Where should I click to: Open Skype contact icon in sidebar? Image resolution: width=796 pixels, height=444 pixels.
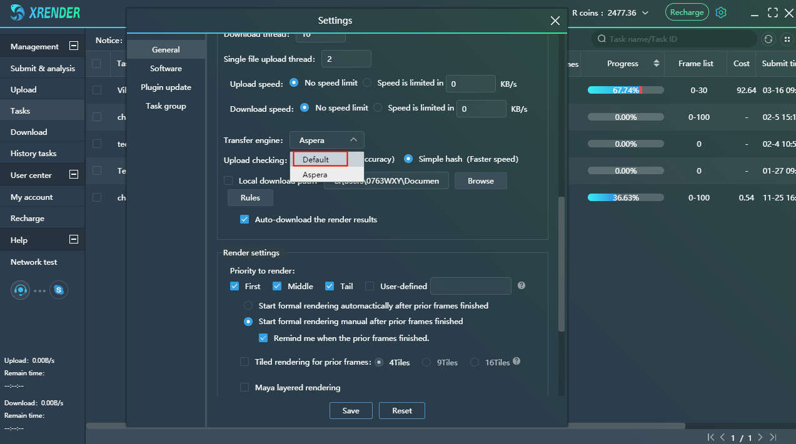point(59,290)
